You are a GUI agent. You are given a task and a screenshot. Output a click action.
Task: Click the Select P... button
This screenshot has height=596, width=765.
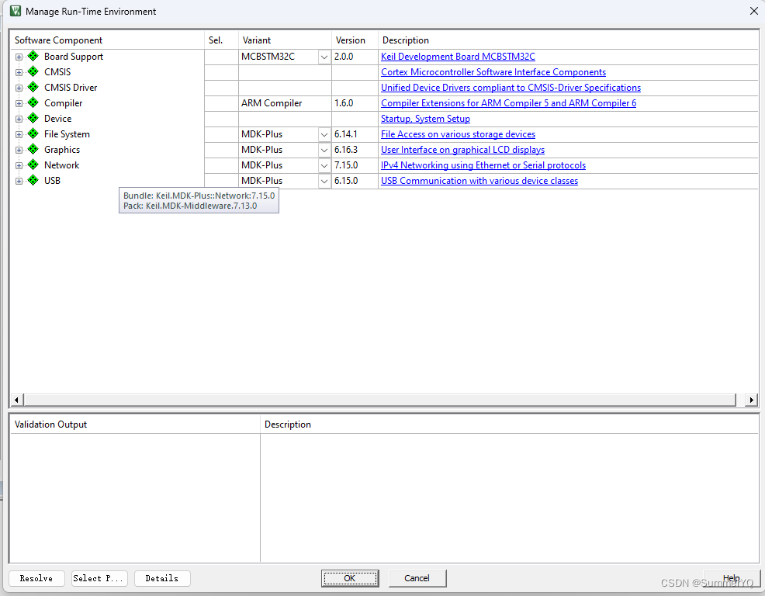99,578
